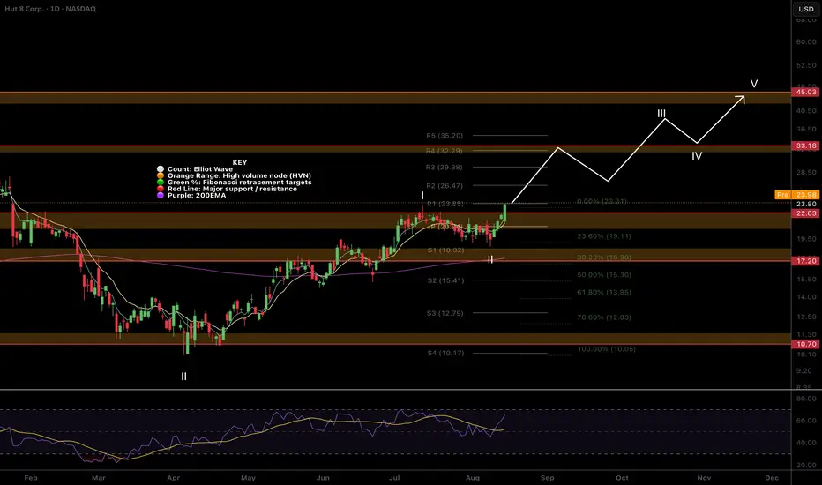Click the orange Pre market price tag

[804, 195]
